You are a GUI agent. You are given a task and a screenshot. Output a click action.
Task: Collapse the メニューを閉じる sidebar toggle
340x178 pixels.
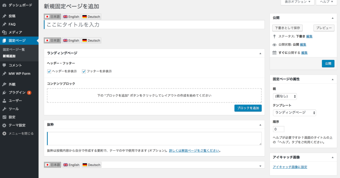4,134
